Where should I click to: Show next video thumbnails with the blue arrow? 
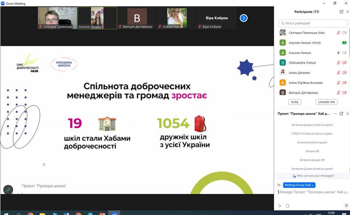pyautogui.click(x=244, y=18)
